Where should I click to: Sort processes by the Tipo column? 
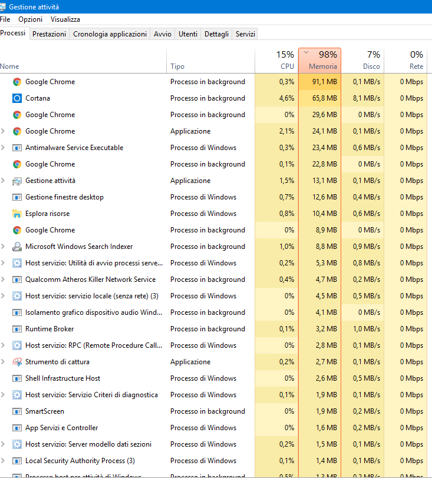click(210, 61)
